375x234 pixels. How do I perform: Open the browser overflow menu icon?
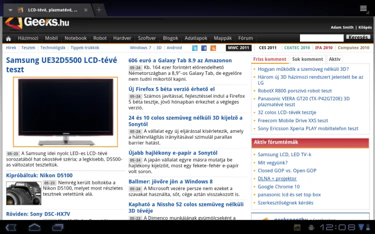363,9
